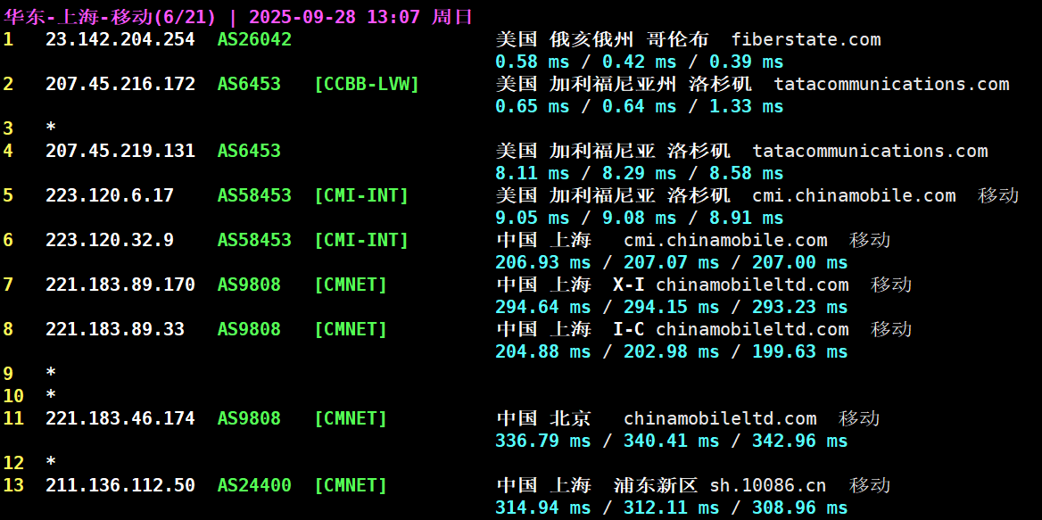Click latency value 308.96 ms
1042x520 pixels.
click(x=800, y=508)
